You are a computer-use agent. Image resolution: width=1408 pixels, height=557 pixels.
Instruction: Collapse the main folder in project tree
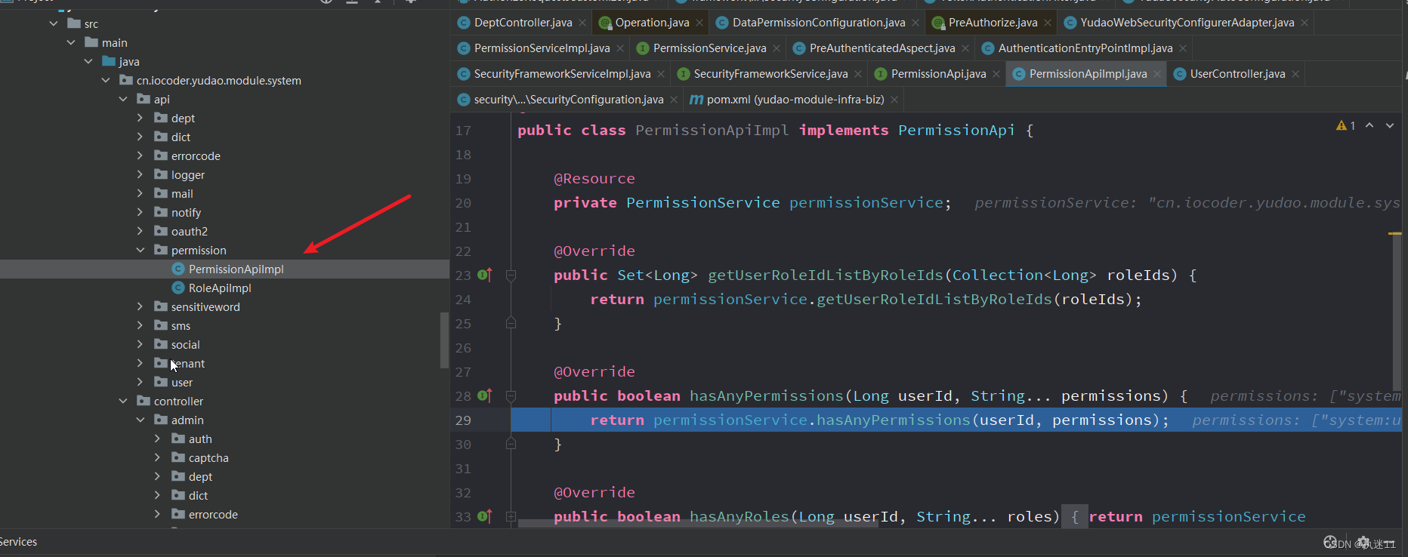click(71, 42)
